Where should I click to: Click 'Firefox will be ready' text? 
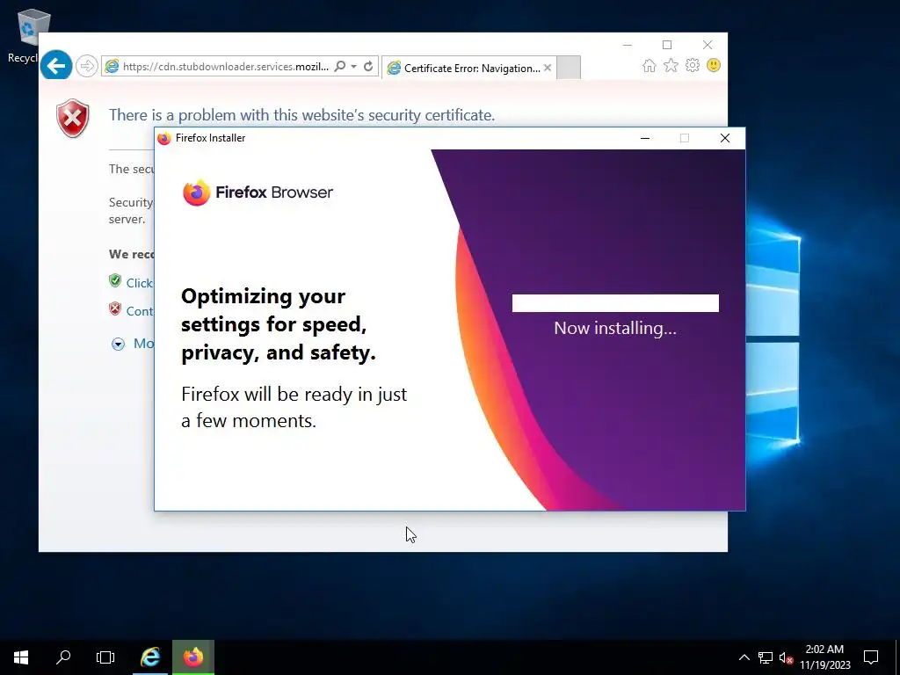[x=294, y=407]
